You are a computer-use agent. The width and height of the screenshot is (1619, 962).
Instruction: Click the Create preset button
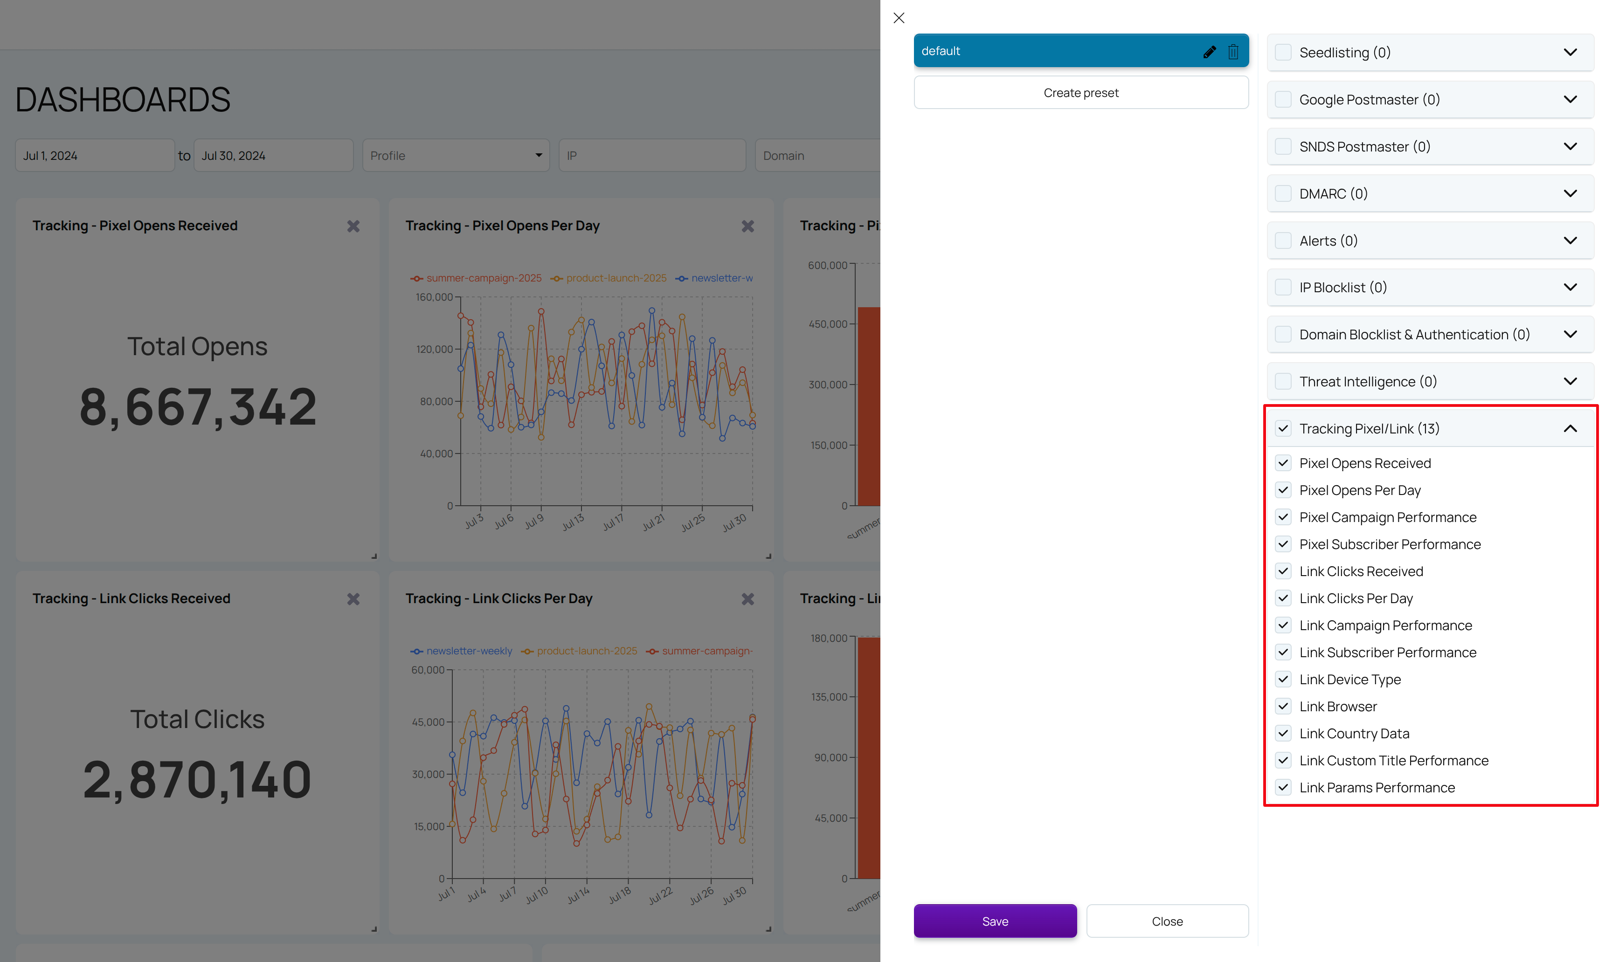click(x=1081, y=92)
